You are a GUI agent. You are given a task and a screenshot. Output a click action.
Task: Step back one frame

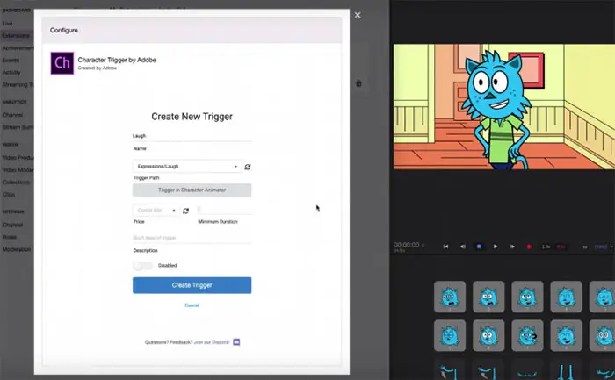point(462,247)
